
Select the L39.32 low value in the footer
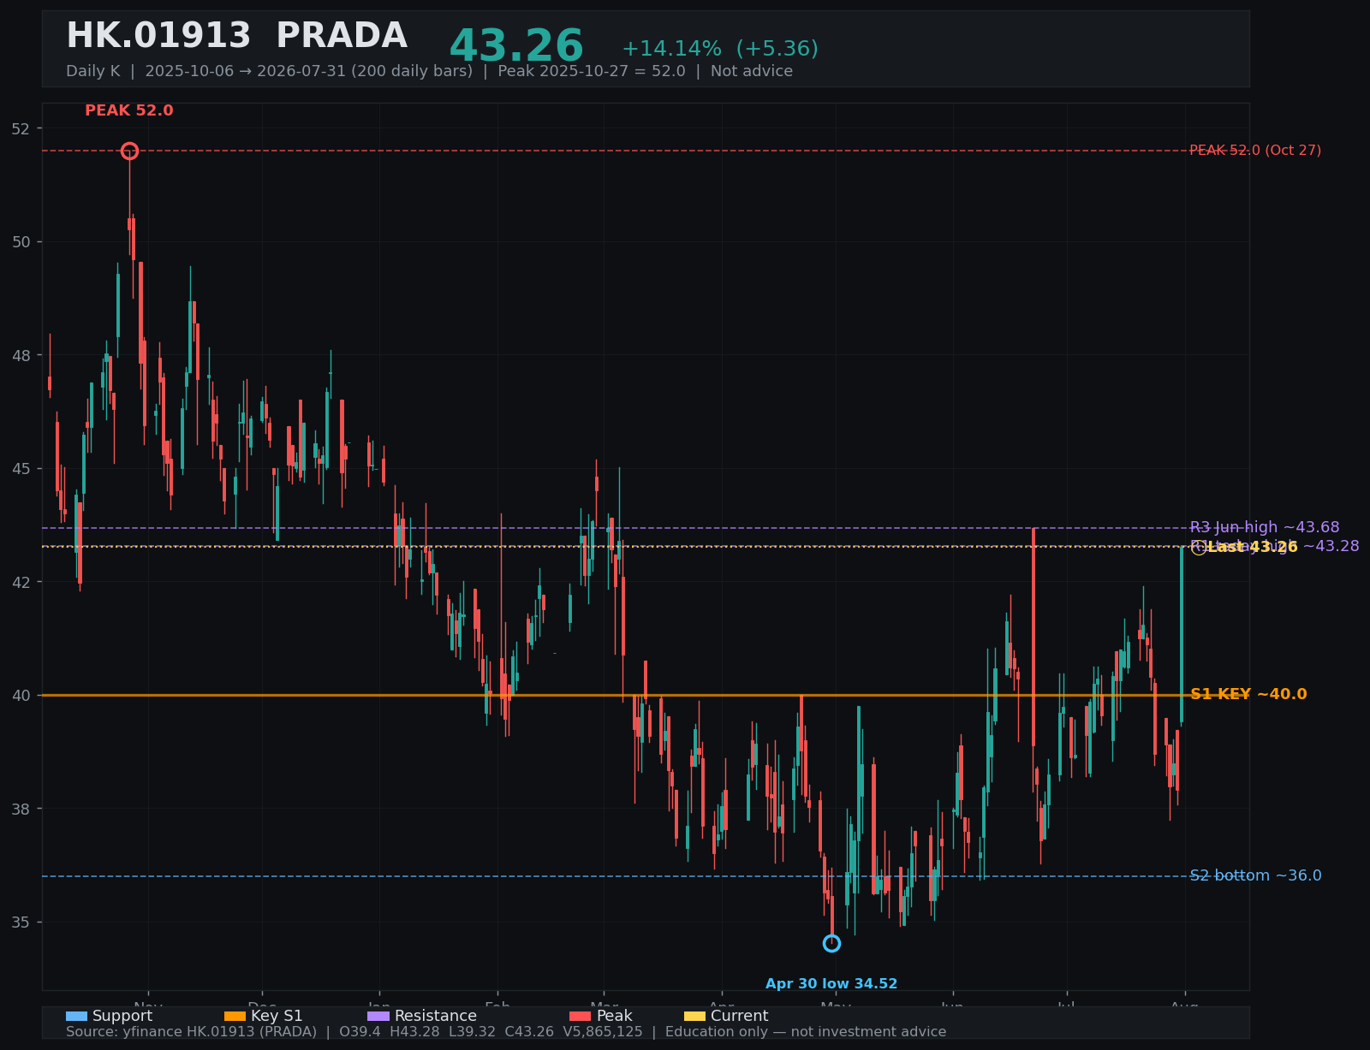[x=472, y=1032]
